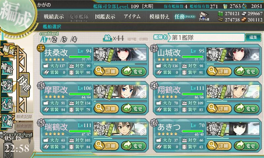Click the 編成 composition sidebar icon
This screenshot has height=158, width=264.
[8, 50]
